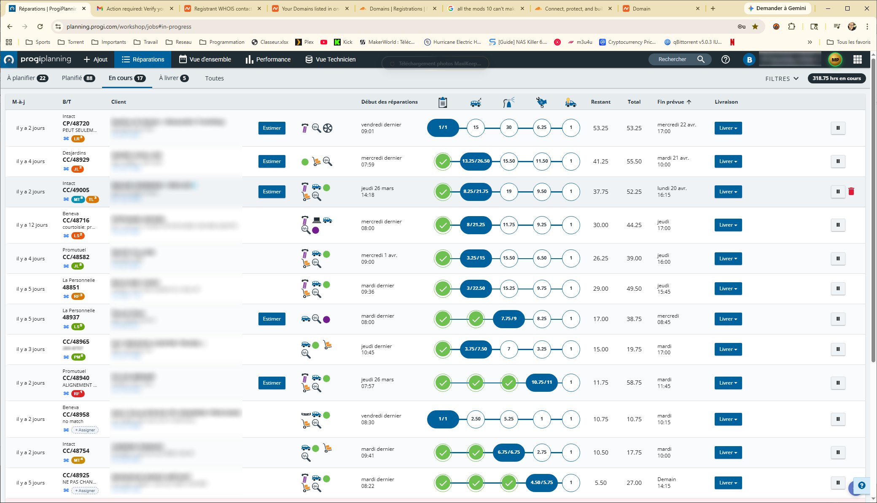This screenshot has height=503, width=877.
Task: Pause the CC/48929 repair job
Action: [838, 161]
